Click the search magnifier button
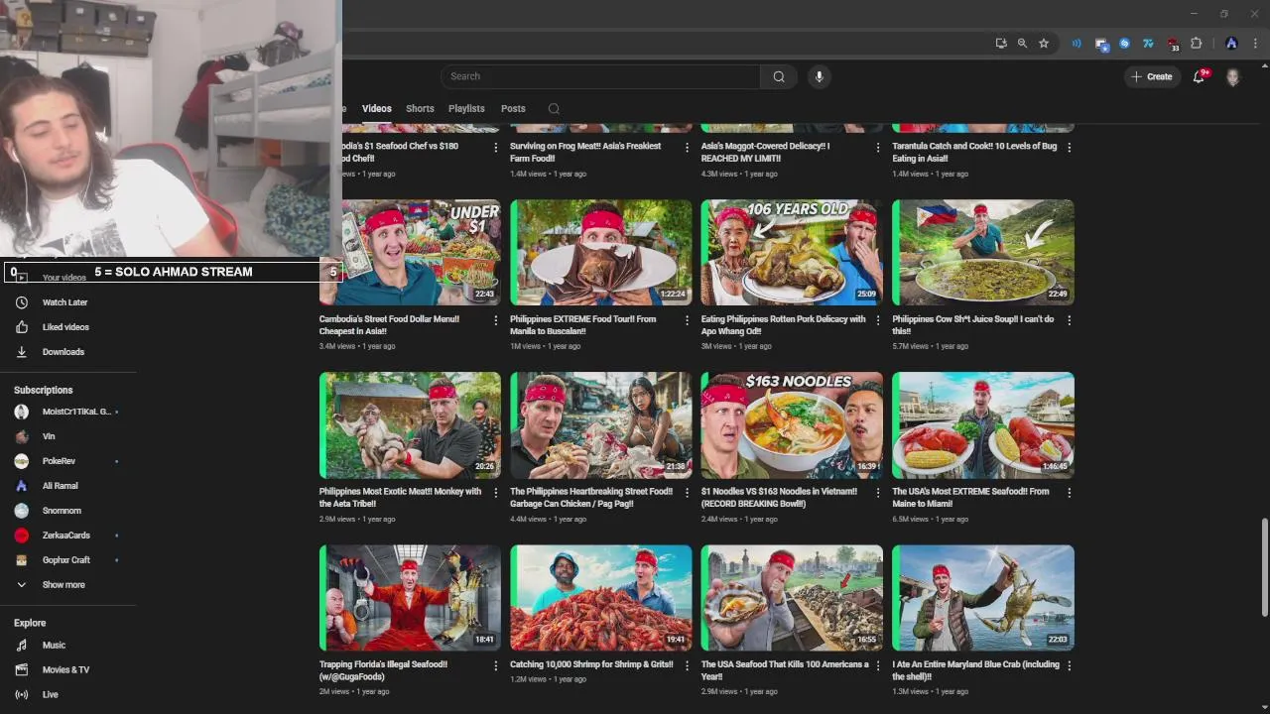Image resolution: width=1270 pixels, height=714 pixels. (779, 76)
